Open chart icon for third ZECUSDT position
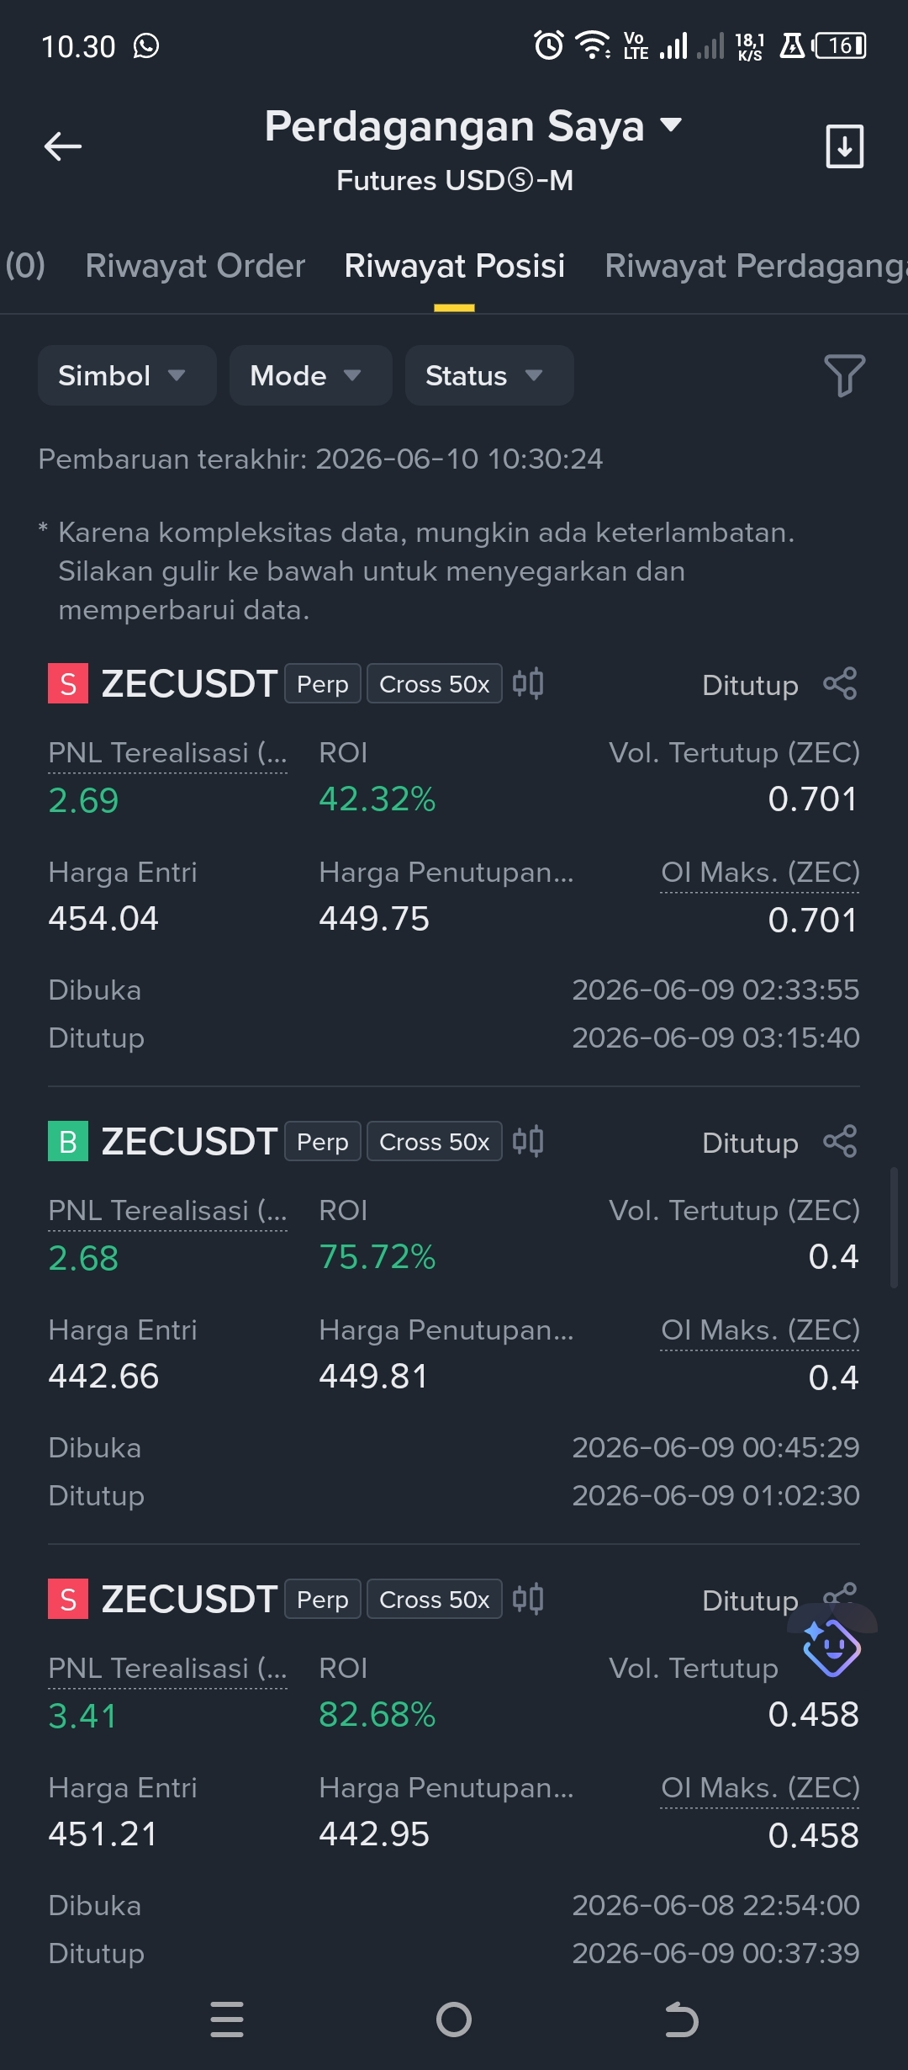 click(528, 1599)
